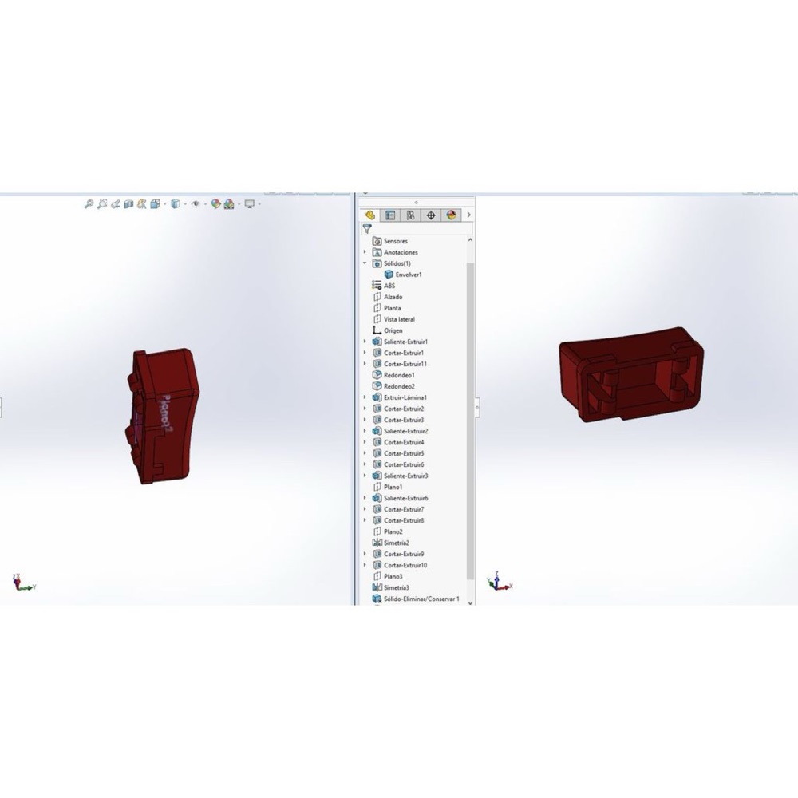The width and height of the screenshot is (798, 798).
Task: Expand the Cortar-Extruir1 feature
Action: (365, 353)
